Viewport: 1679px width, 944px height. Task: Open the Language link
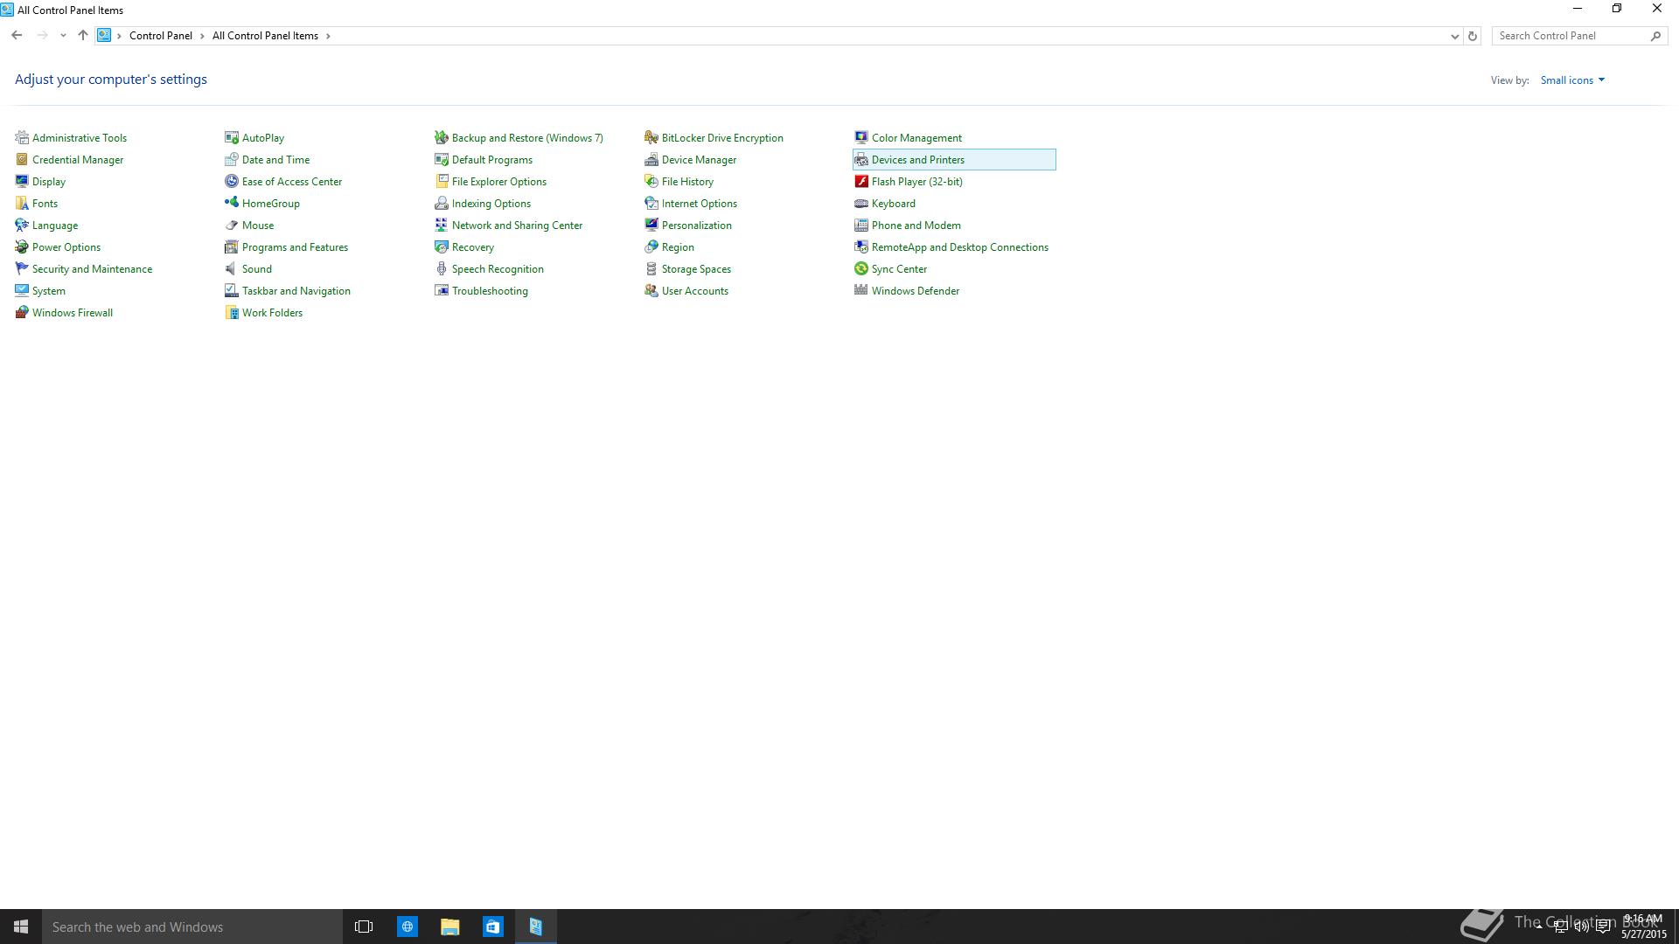(55, 226)
